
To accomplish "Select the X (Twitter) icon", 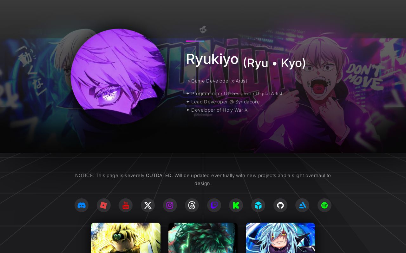I will click(148, 205).
